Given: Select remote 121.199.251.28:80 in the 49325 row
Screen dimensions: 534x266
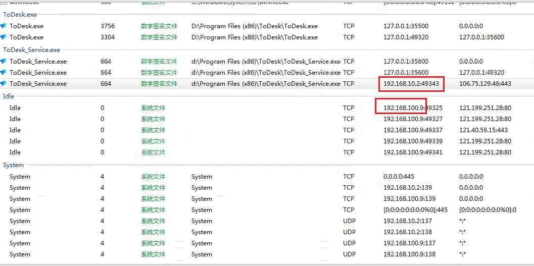Looking at the screenshot, I should pos(485,108).
